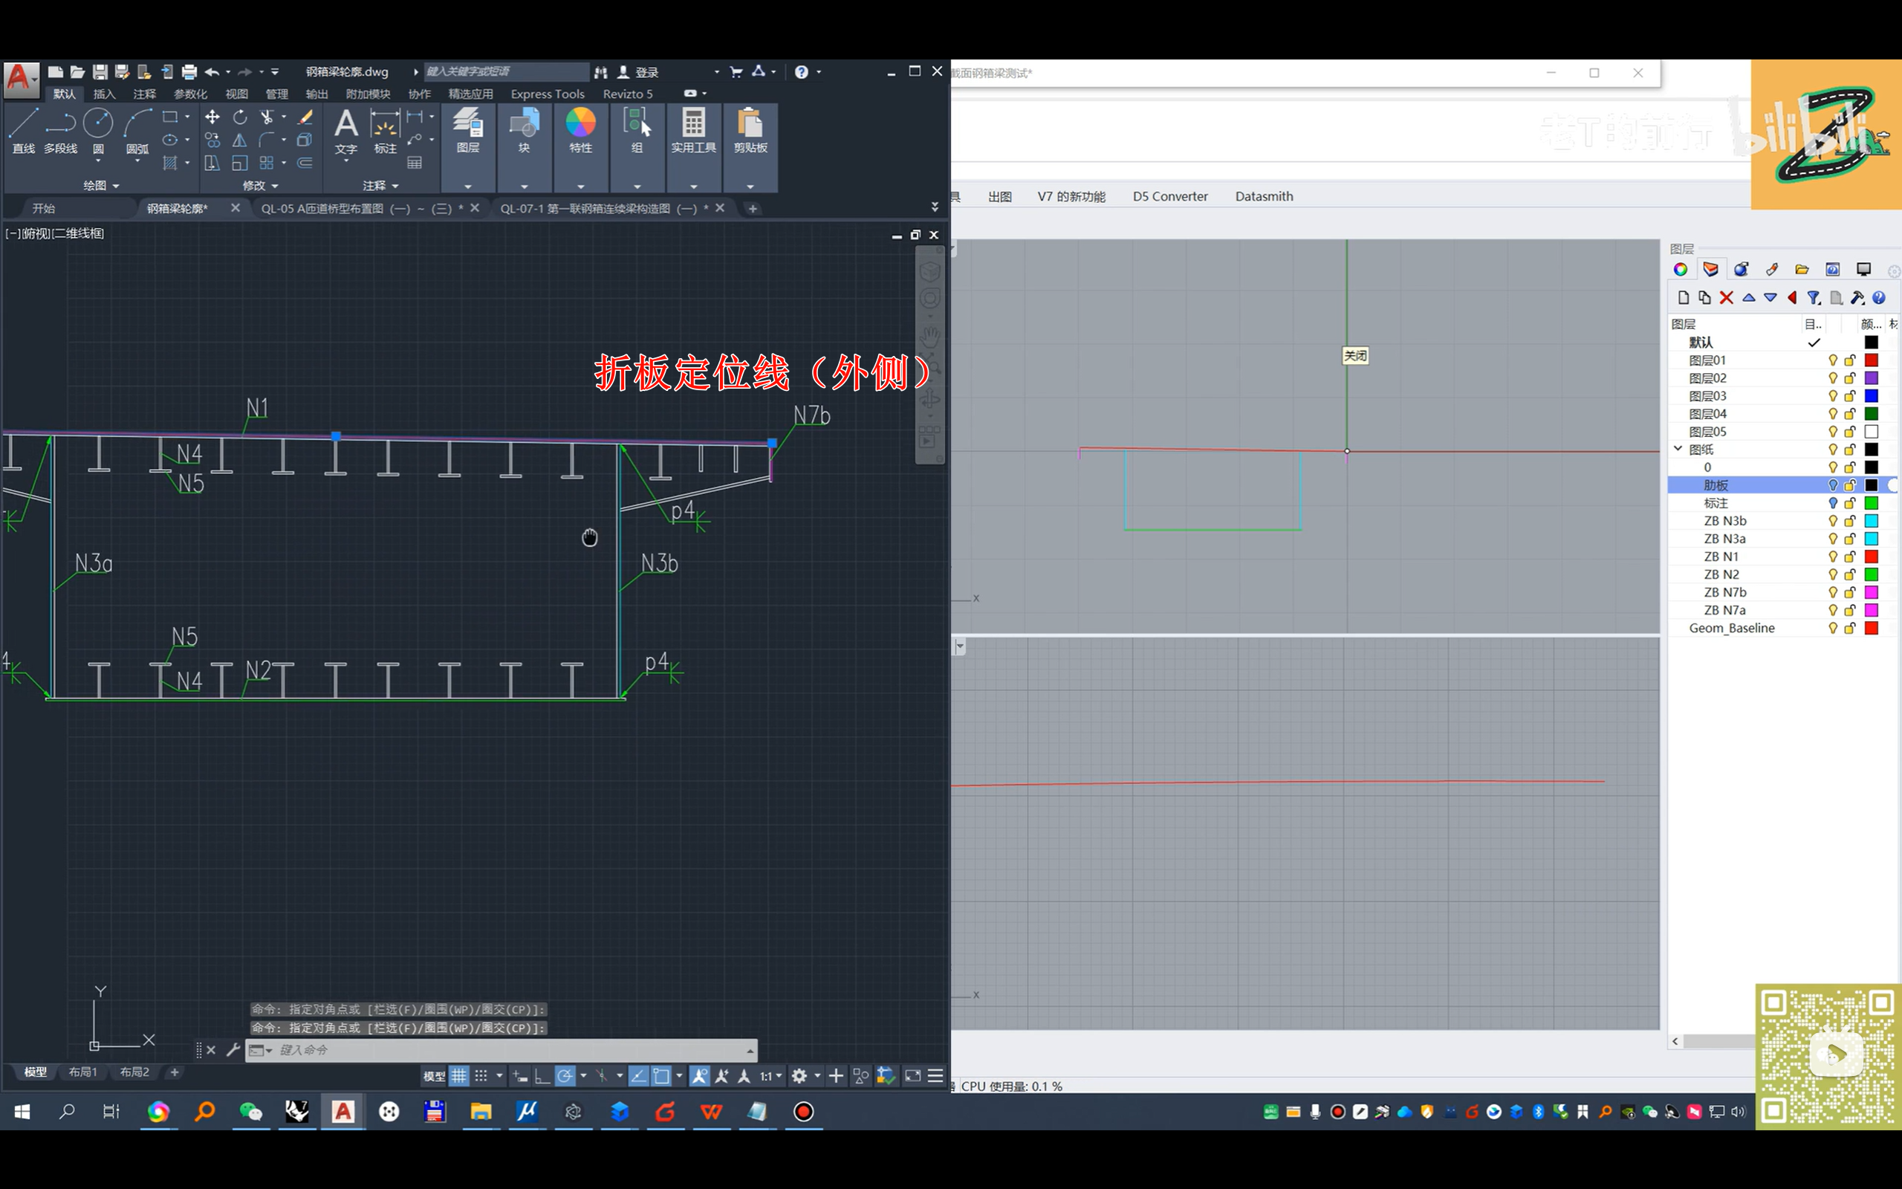Image resolution: width=1902 pixels, height=1189 pixels.
Task: Click the move layer up arrow
Action: pyautogui.click(x=1749, y=298)
